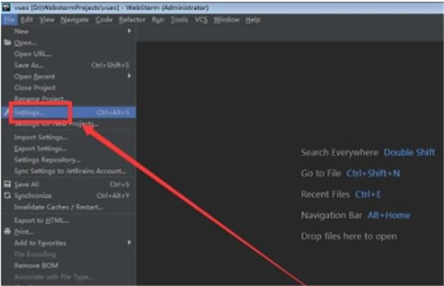Expand the Open Recent submenu arrow
This screenshot has width=444, height=286.
click(129, 76)
